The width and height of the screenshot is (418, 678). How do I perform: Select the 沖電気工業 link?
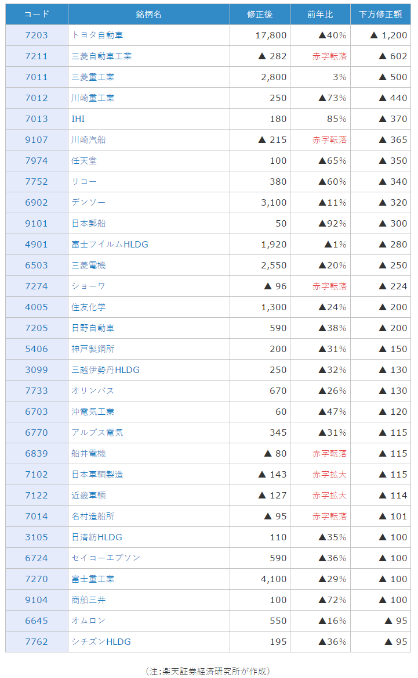point(93,412)
